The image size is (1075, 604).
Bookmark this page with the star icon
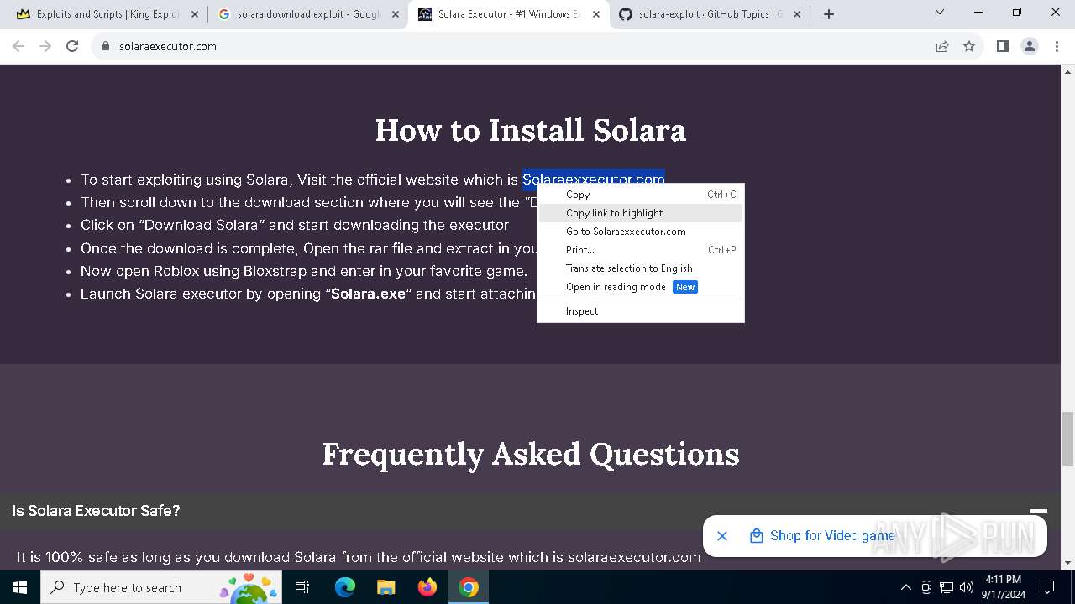[x=969, y=46]
